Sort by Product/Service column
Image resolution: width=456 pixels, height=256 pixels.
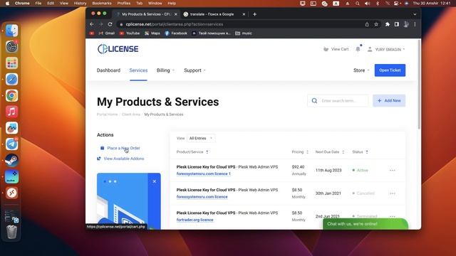pos(192,152)
